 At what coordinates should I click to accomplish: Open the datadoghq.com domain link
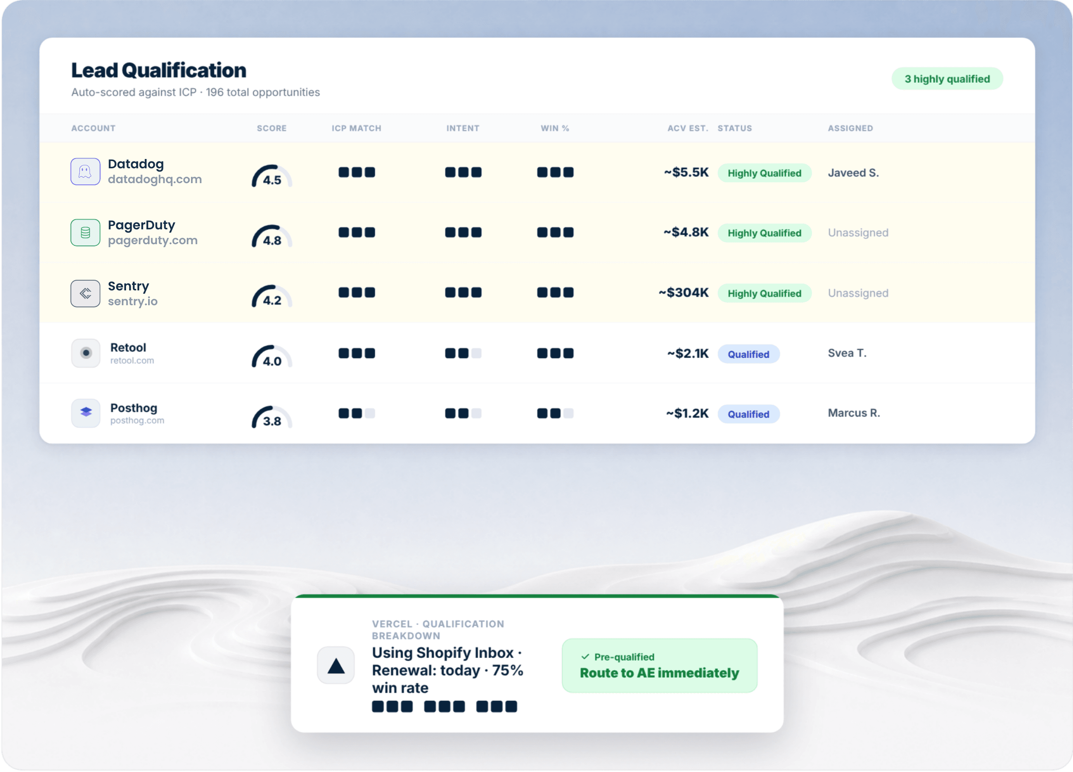(x=154, y=179)
